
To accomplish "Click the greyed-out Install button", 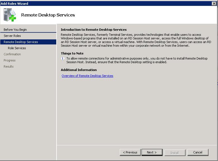I will tap(175, 153).
